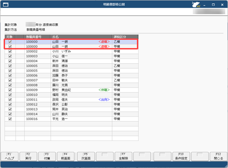Select staff number cell 100008
The height and width of the screenshot is (168, 228).
38,85
